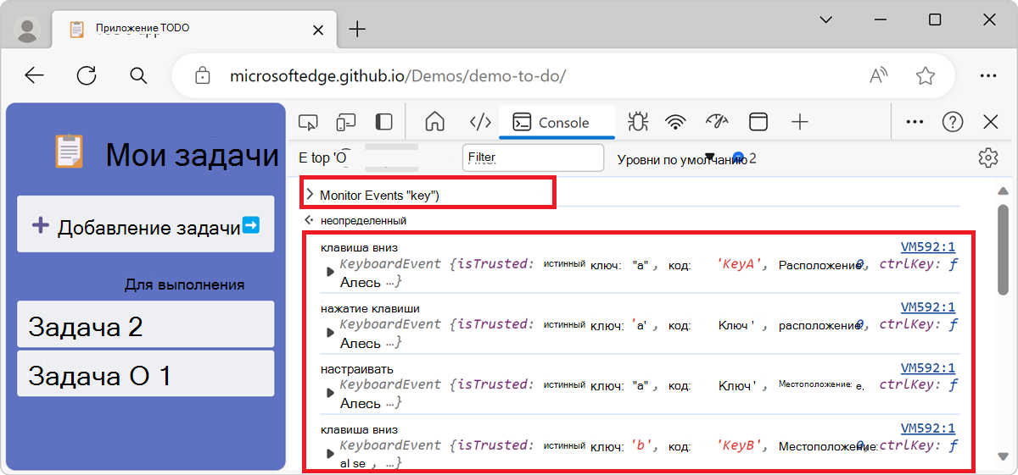Select the Console tab
The height and width of the screenshot is (475, 1018).
pos(557,122)
